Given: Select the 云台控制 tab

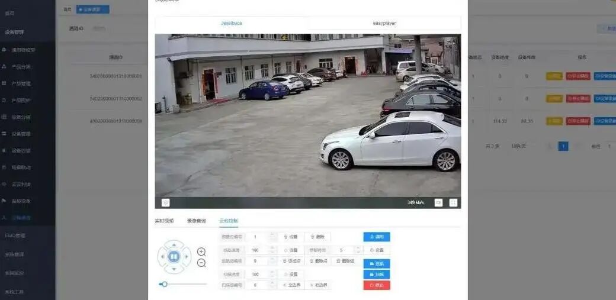Looking at the screenshot, I should tap(229, 221).
